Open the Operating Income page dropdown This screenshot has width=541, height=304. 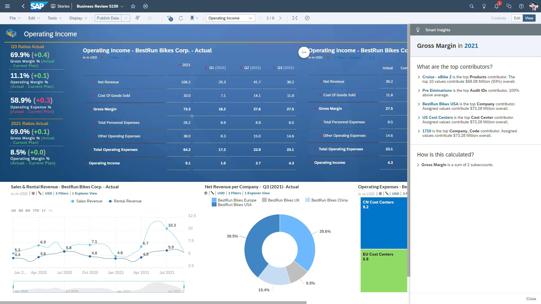[230, 18]
